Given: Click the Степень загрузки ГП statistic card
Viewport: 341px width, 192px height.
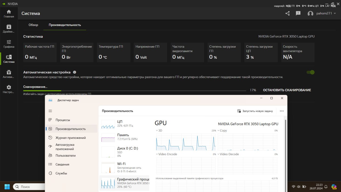Looking at the screenshot, I should 224,52.
